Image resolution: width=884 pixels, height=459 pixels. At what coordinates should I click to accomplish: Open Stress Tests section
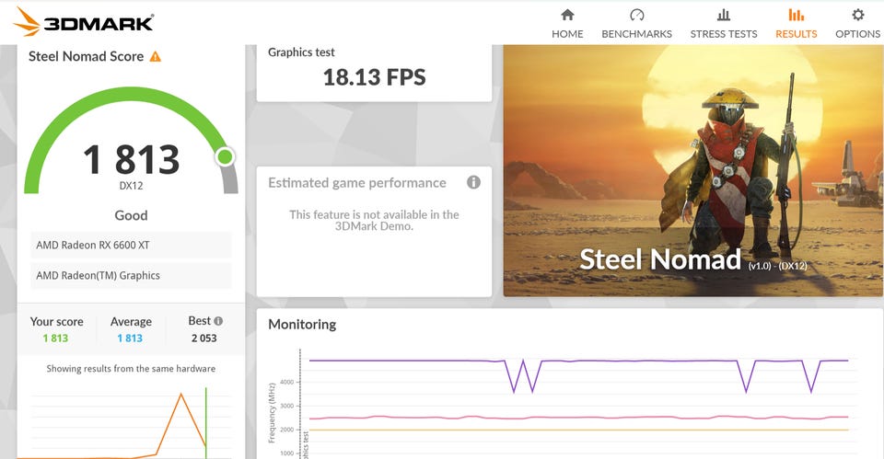coord(724,24)
